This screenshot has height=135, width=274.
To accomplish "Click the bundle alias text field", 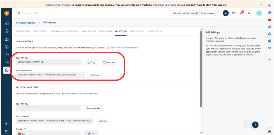I will click(x=50, y=75).
